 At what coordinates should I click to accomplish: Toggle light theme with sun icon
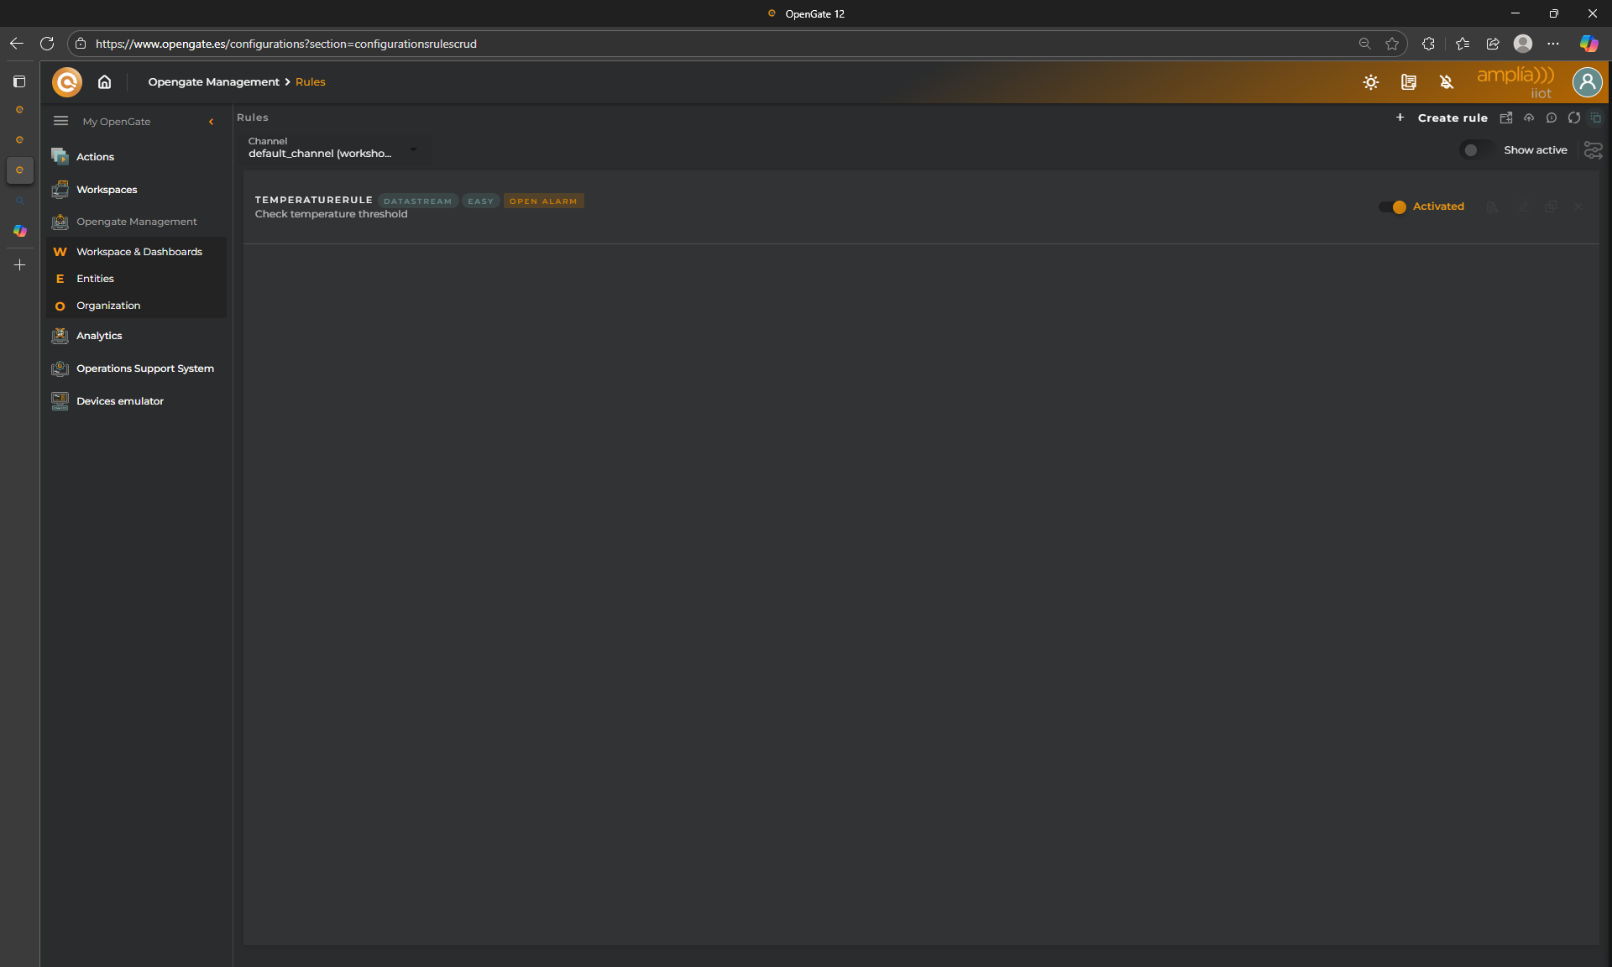click(x=1370, y=82)
